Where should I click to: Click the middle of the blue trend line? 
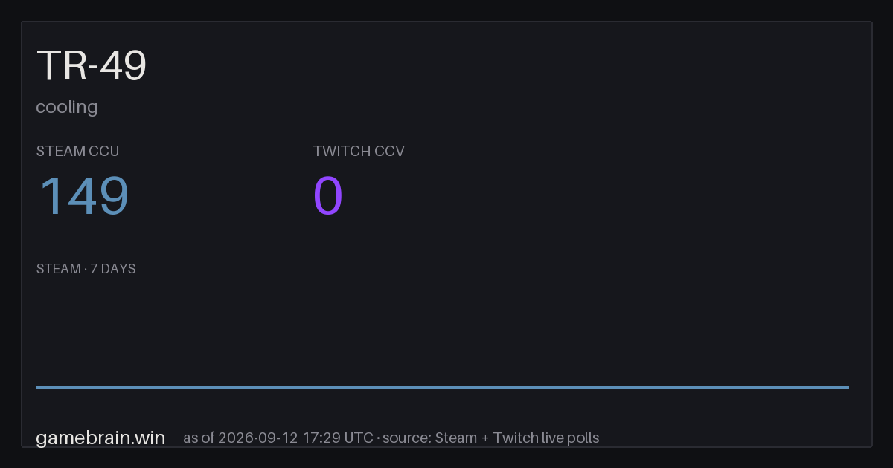tap(442, 386)
